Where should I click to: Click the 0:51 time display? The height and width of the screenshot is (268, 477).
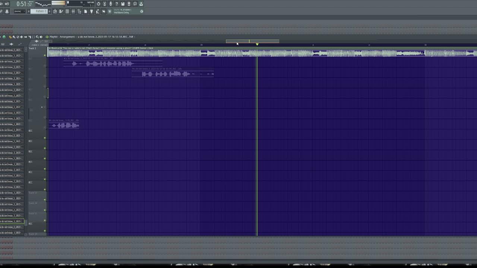[24, 4]
